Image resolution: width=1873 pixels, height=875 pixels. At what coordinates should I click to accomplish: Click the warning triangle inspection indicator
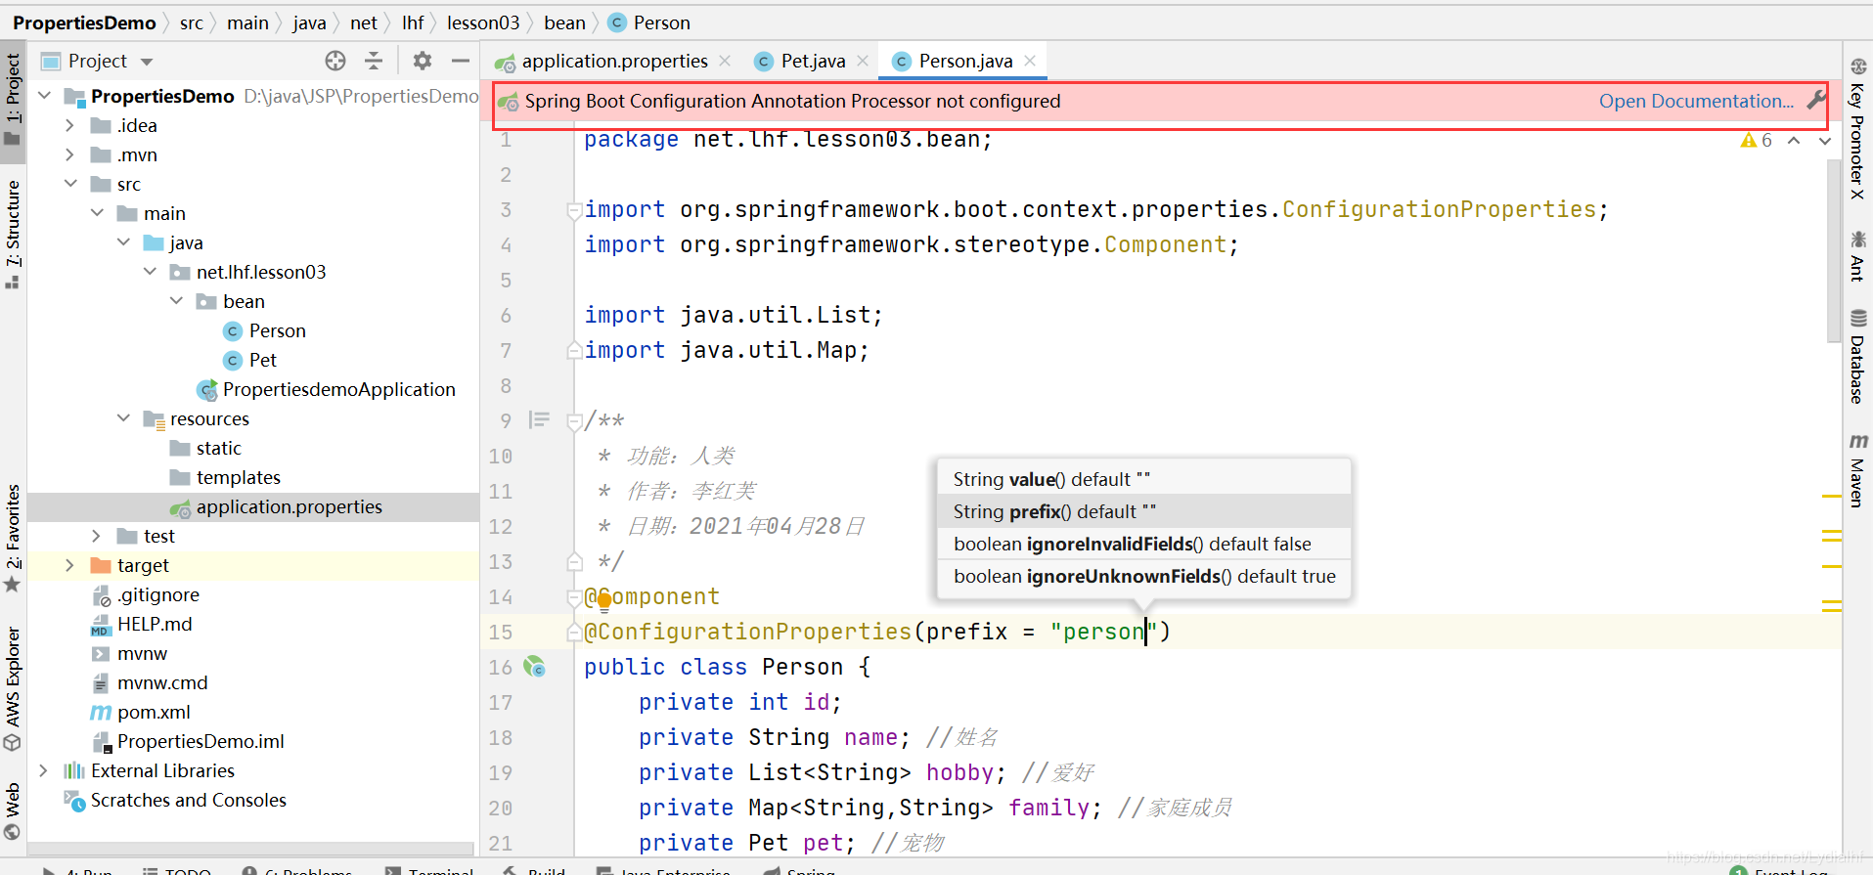1748,141
